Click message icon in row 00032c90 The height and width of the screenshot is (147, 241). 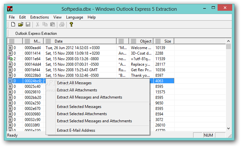pos(10,119)
